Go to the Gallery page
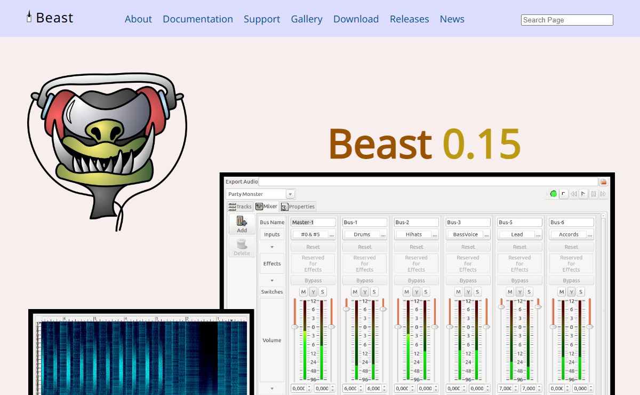The width and height of the screenshot is (640, 395). point(307,19)
